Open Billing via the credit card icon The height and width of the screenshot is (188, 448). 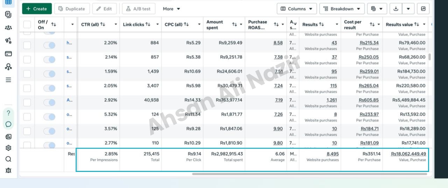pos(8,53)
